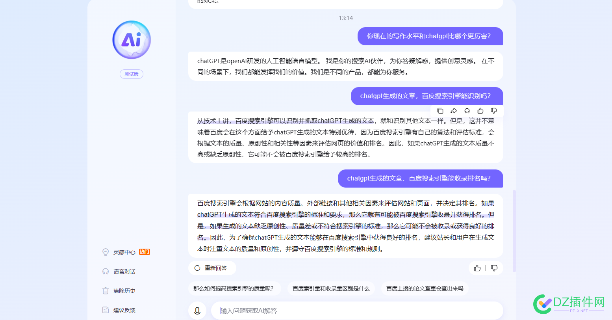Click the 语音对话 headphone icon
Screen dimensions: 612x320
click(x=106, y=272)
